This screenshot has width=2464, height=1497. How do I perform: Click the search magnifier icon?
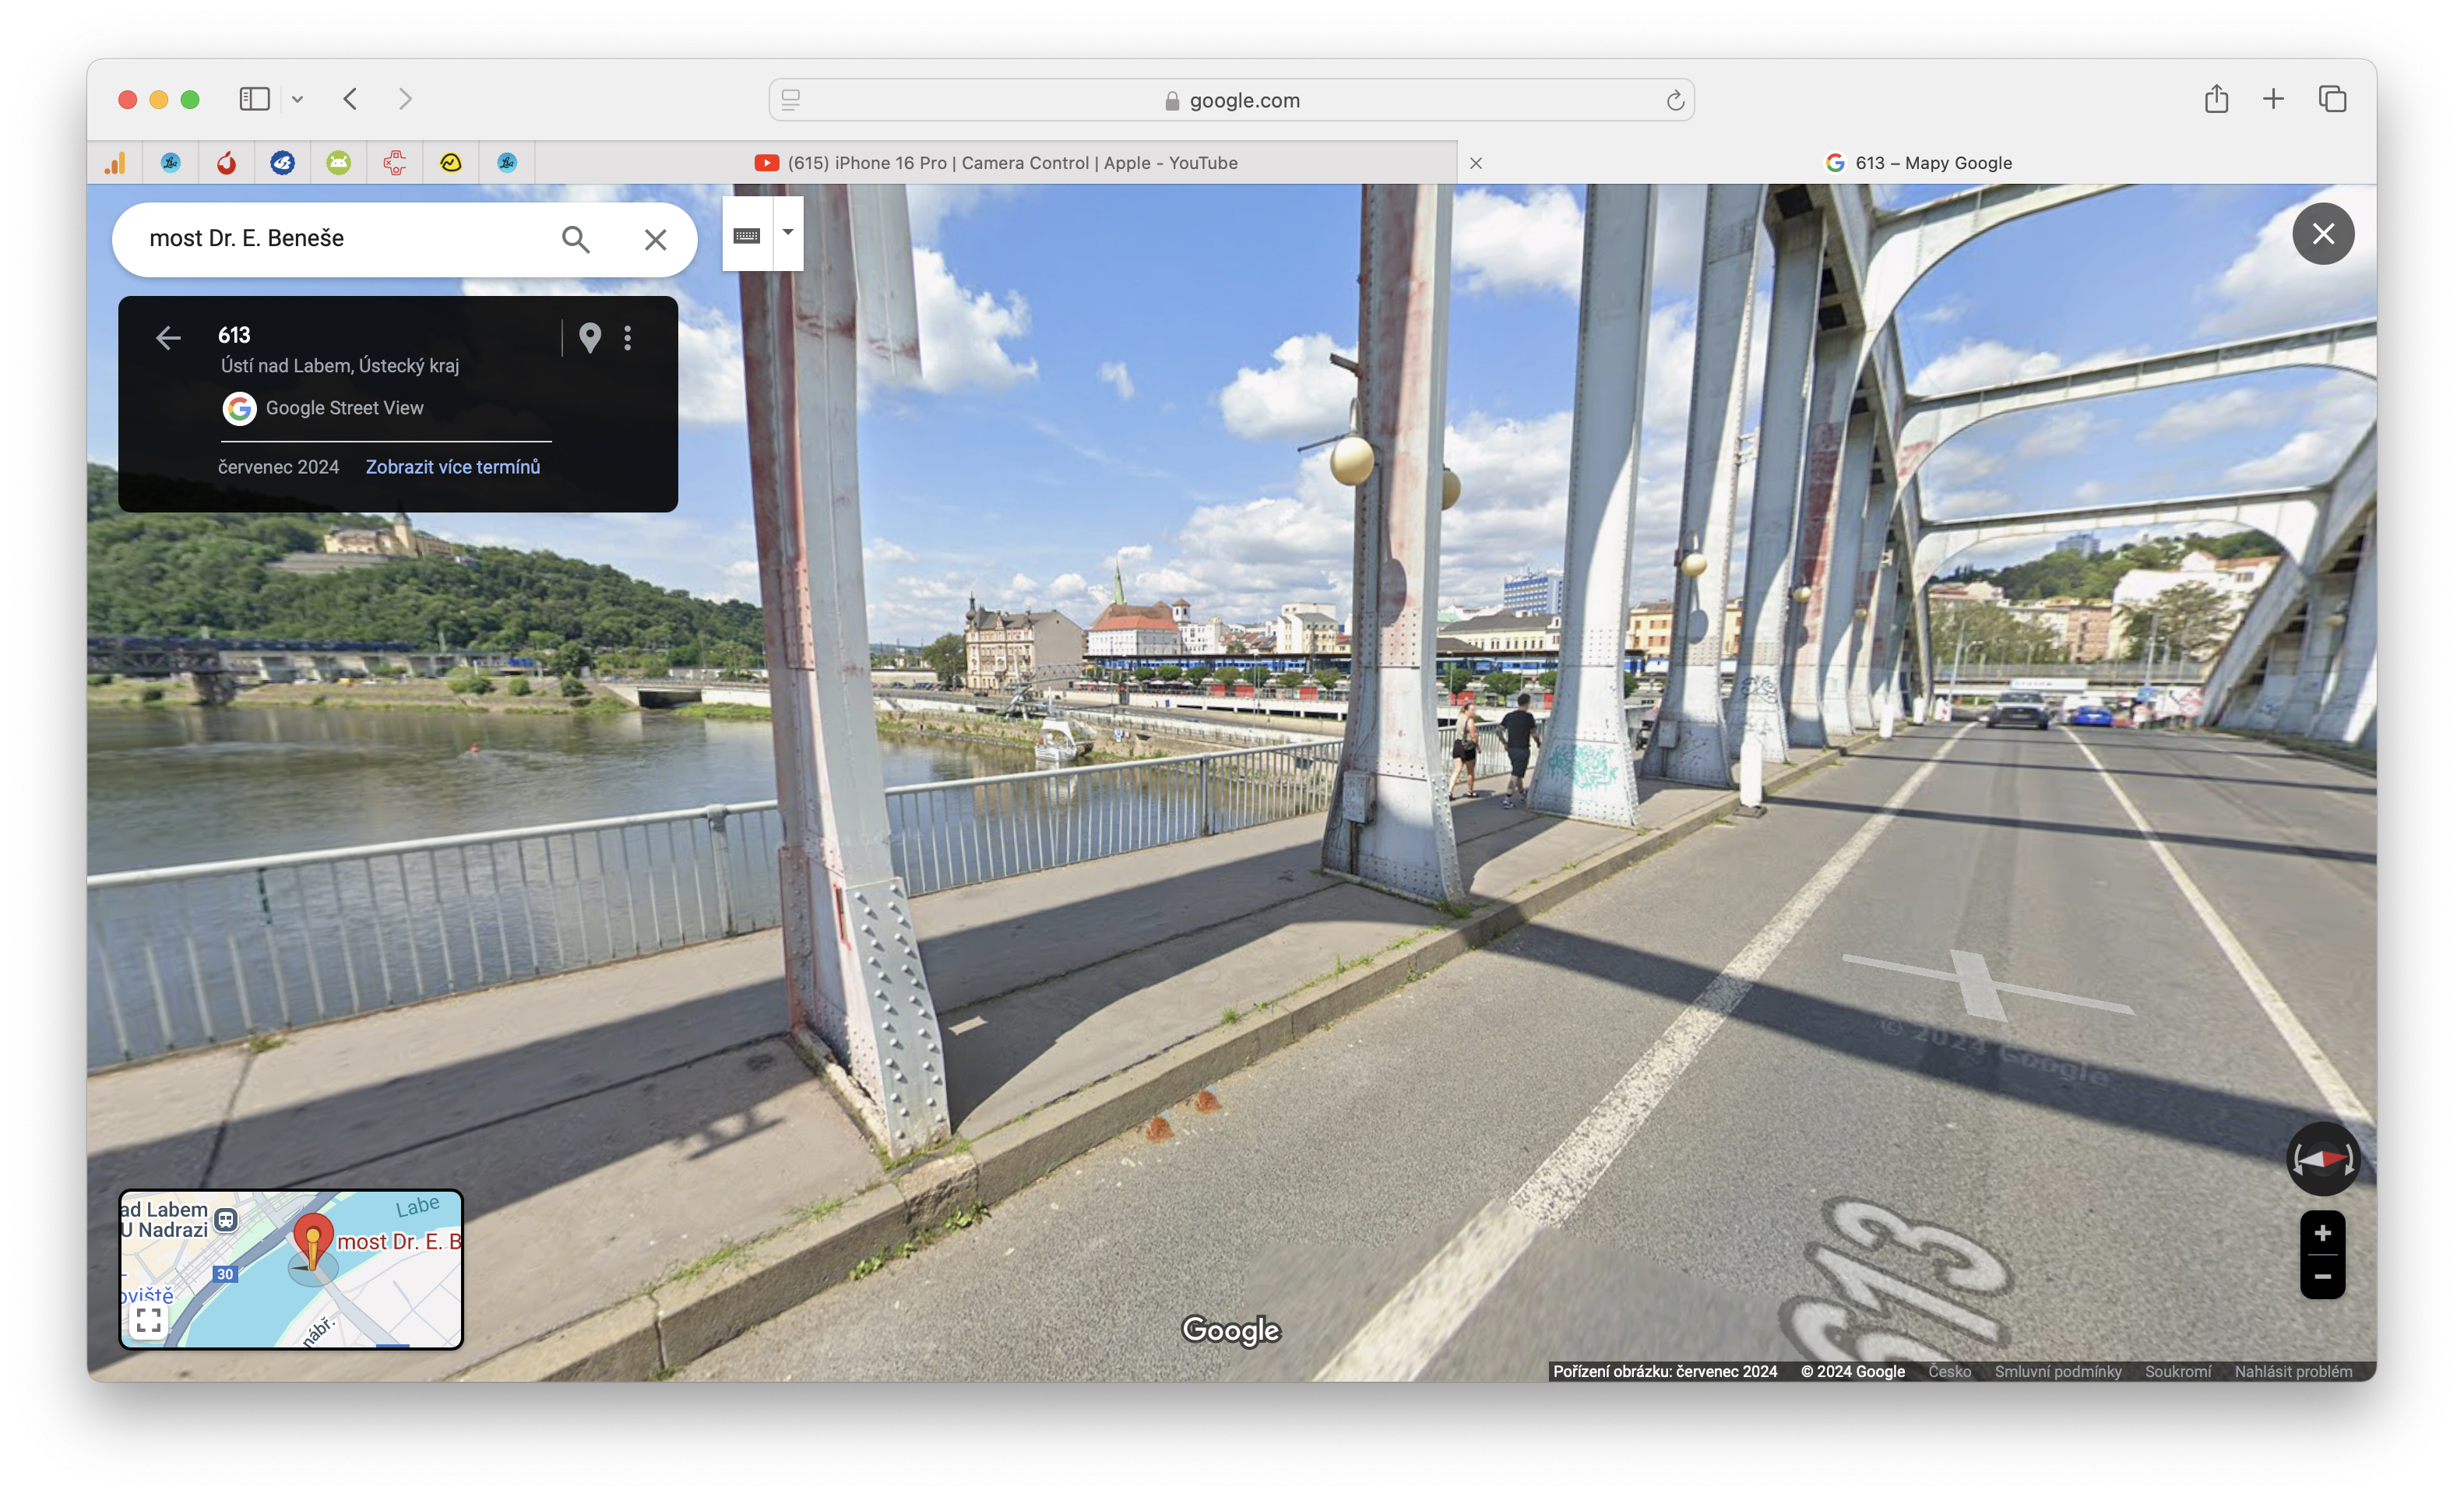click(576, 239)
